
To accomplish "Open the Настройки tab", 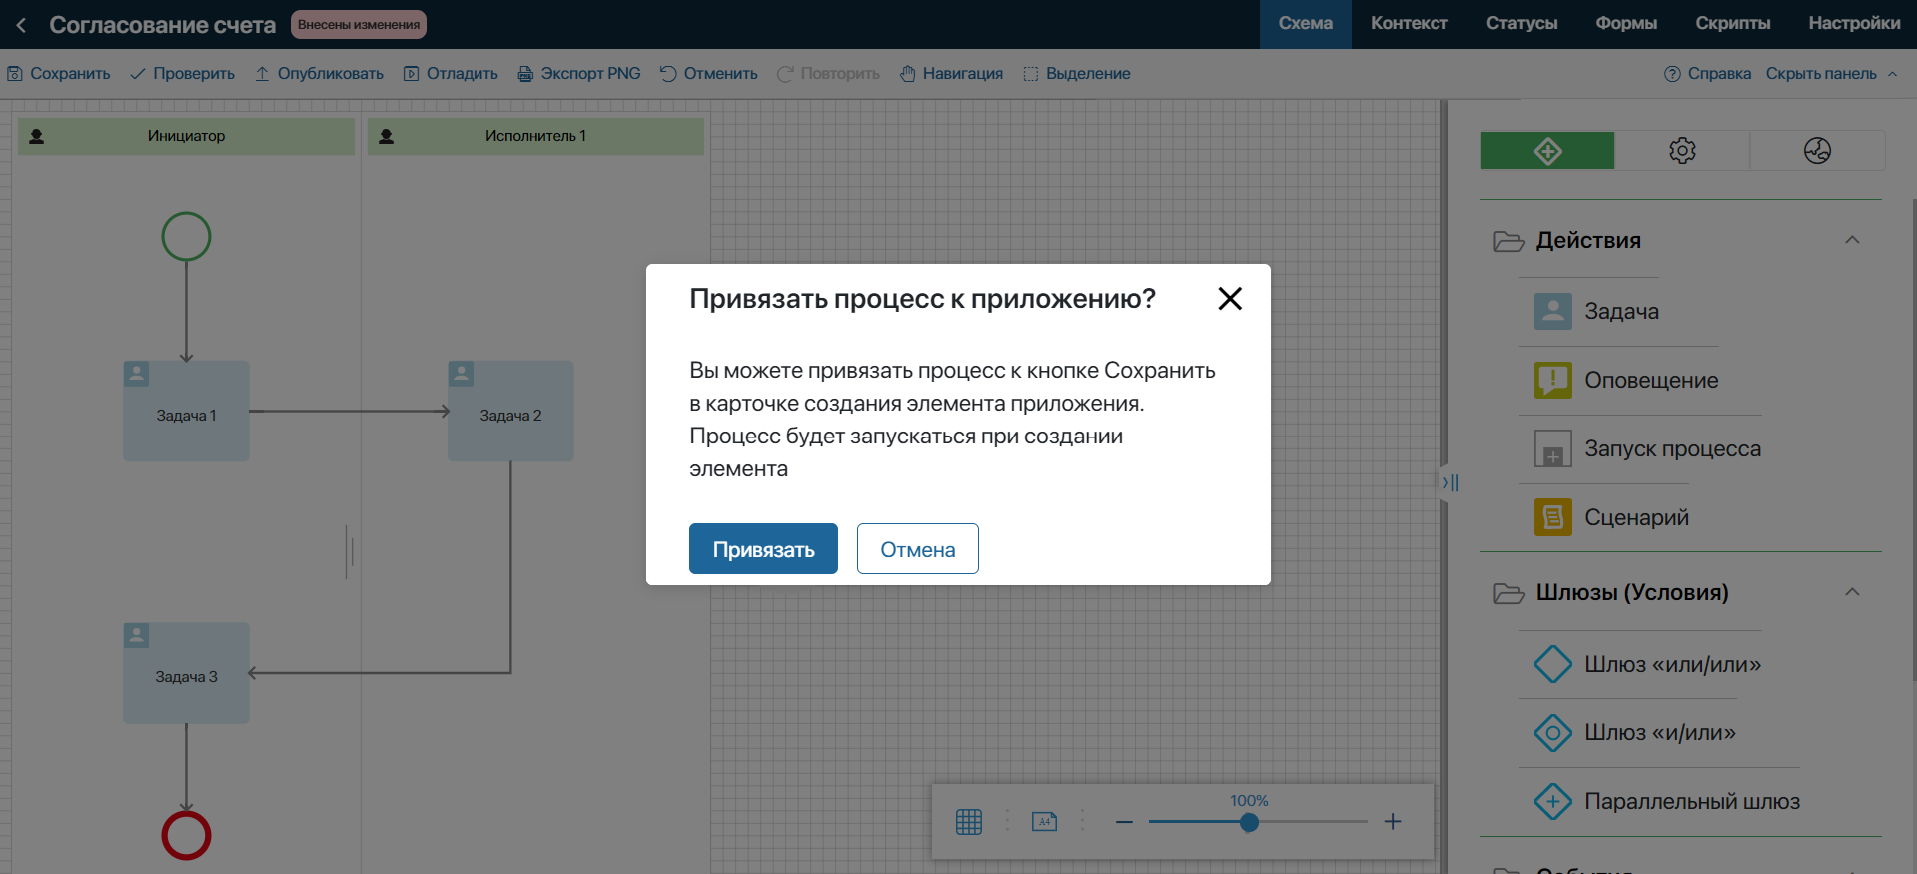I will [x=1854, y=24].
